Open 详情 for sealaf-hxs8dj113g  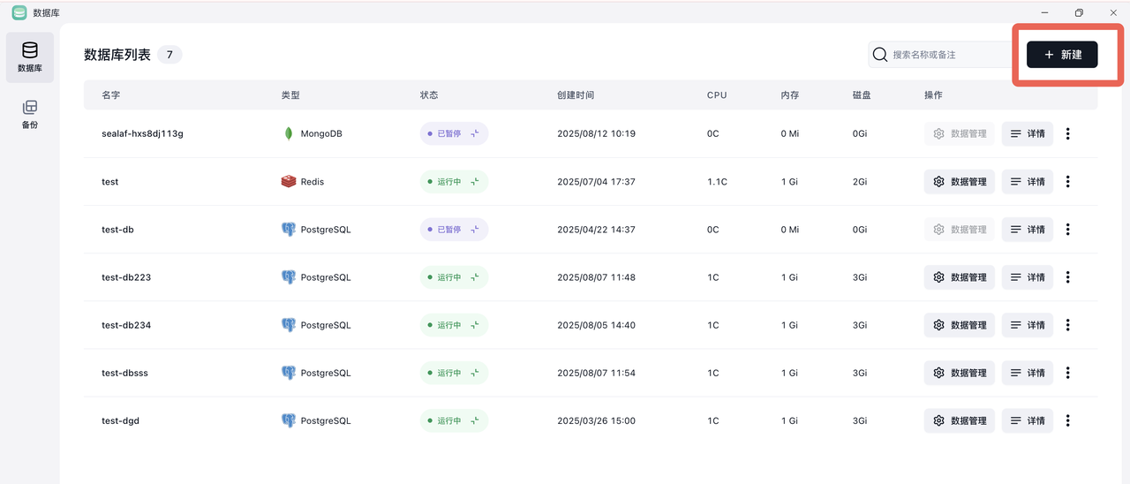(1028, 133)
